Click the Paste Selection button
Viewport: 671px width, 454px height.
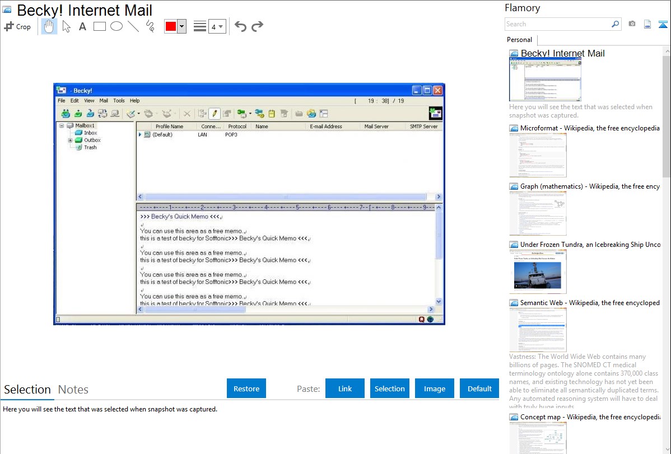pyautogui.click(x=389, y=389)
